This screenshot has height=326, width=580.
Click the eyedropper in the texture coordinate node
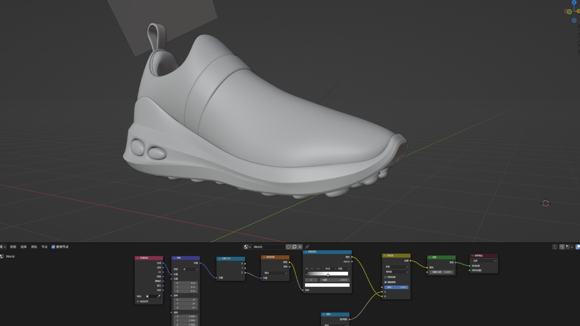[158, 296]
